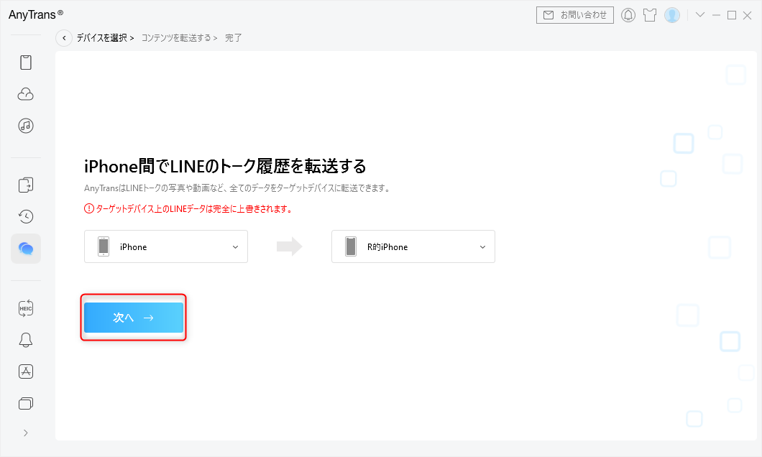Click description text starting with AnyTransはLINEトーク

(238, 188)
